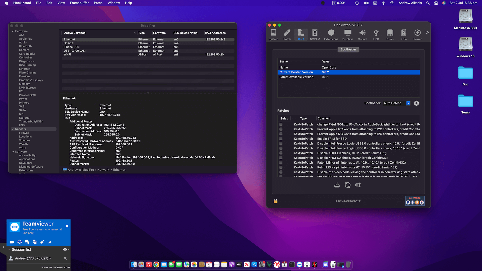
Task: Open the Andres session dropdown
Action: (x=33, y=258)
